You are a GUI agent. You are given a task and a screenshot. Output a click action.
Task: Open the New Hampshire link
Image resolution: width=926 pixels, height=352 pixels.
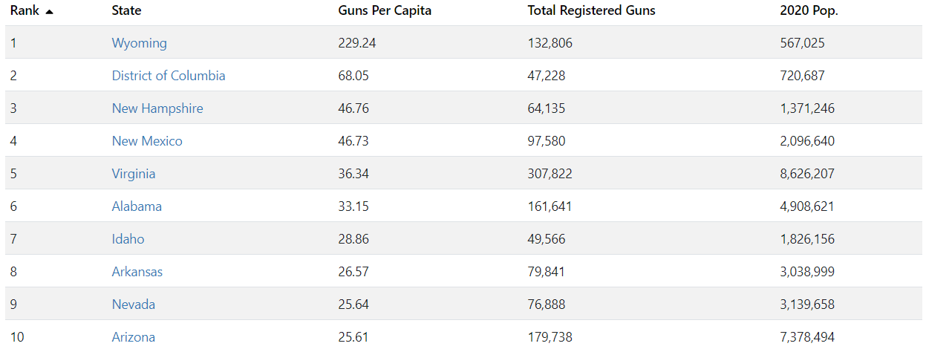pyautogui.click(x=157, y=108)
